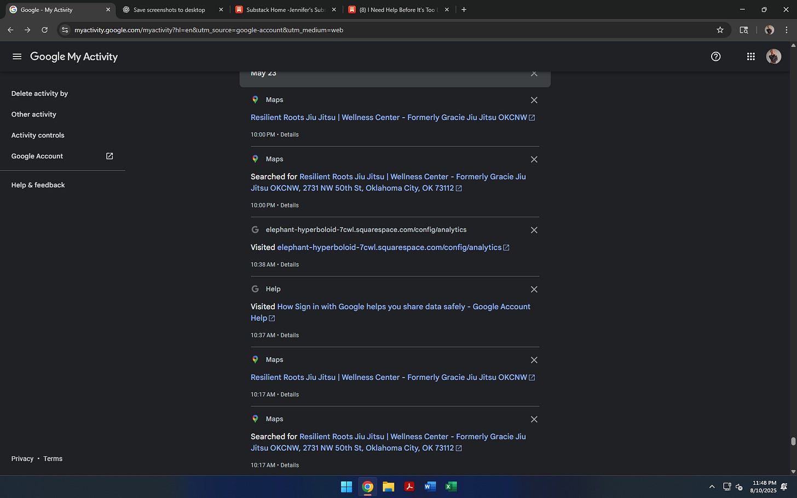
Task: Delete the 10:00 PM Maps search entry
Action: pyautogui.click(x=534, y=159)
